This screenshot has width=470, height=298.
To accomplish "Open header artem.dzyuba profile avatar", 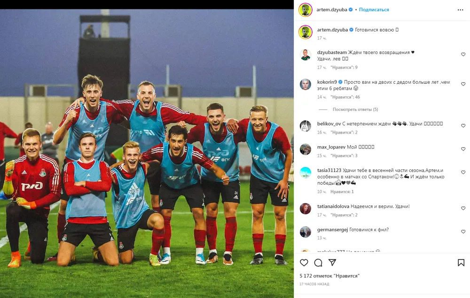I will (305, 10).
